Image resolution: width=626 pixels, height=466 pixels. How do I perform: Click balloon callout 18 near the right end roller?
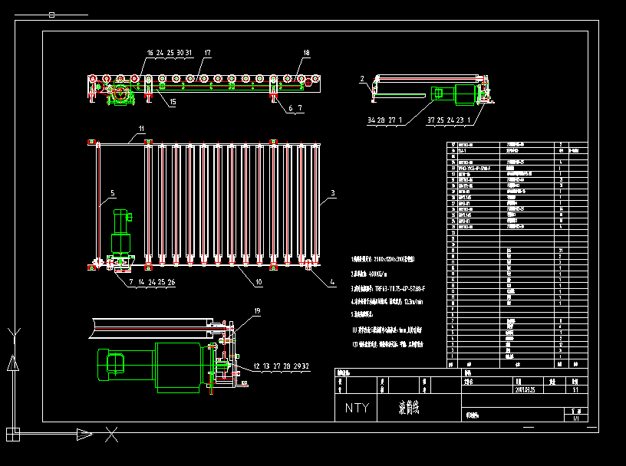306,53
